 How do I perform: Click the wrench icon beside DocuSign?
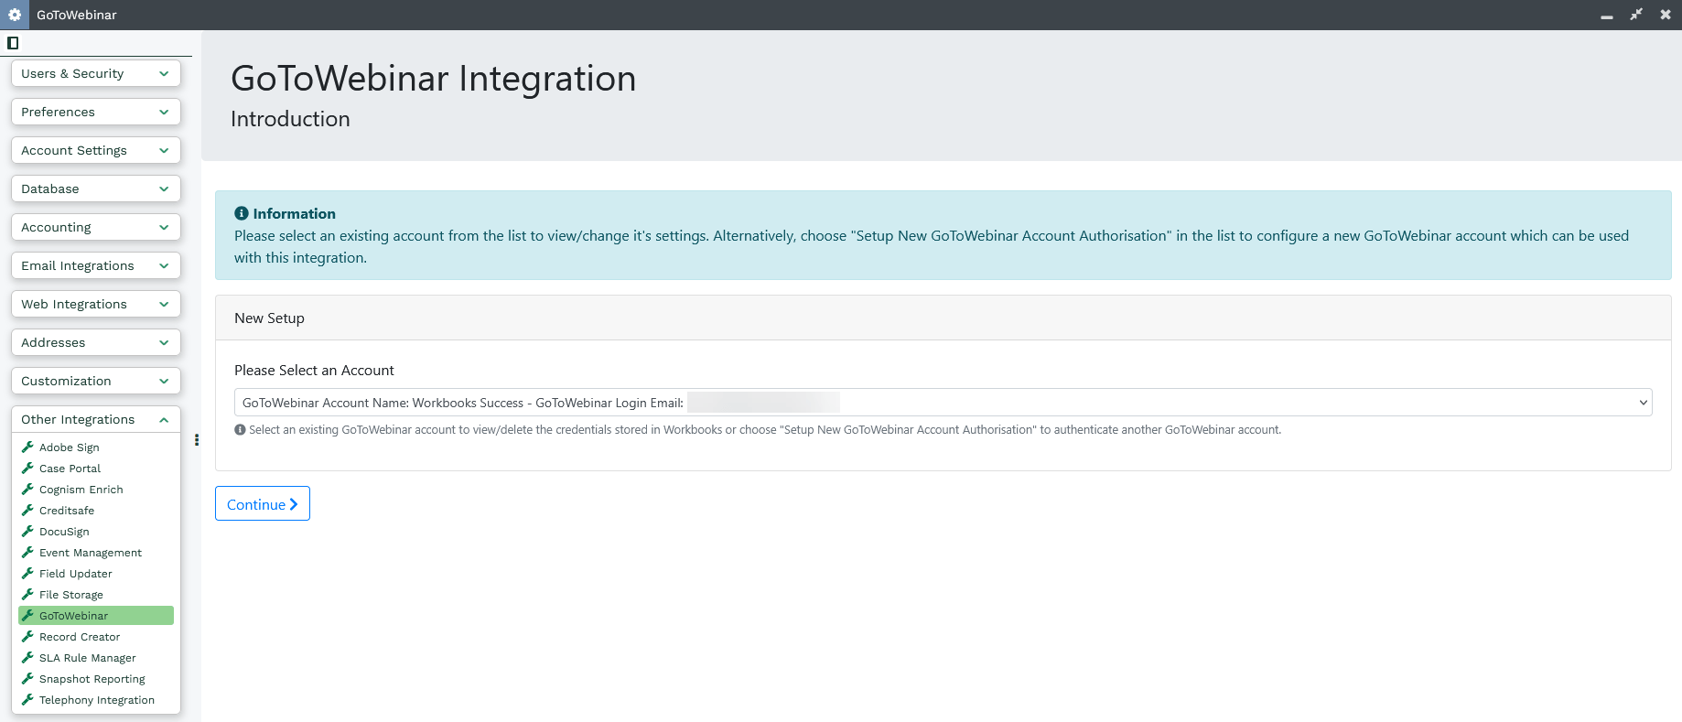point(27,532)
